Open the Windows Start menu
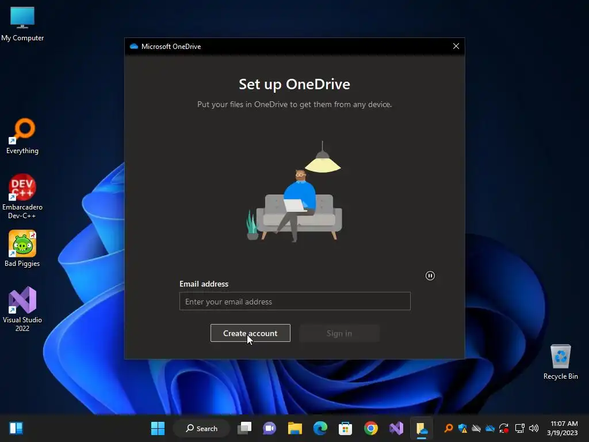The width and height of the screenshot is (589, 442). 158,428
